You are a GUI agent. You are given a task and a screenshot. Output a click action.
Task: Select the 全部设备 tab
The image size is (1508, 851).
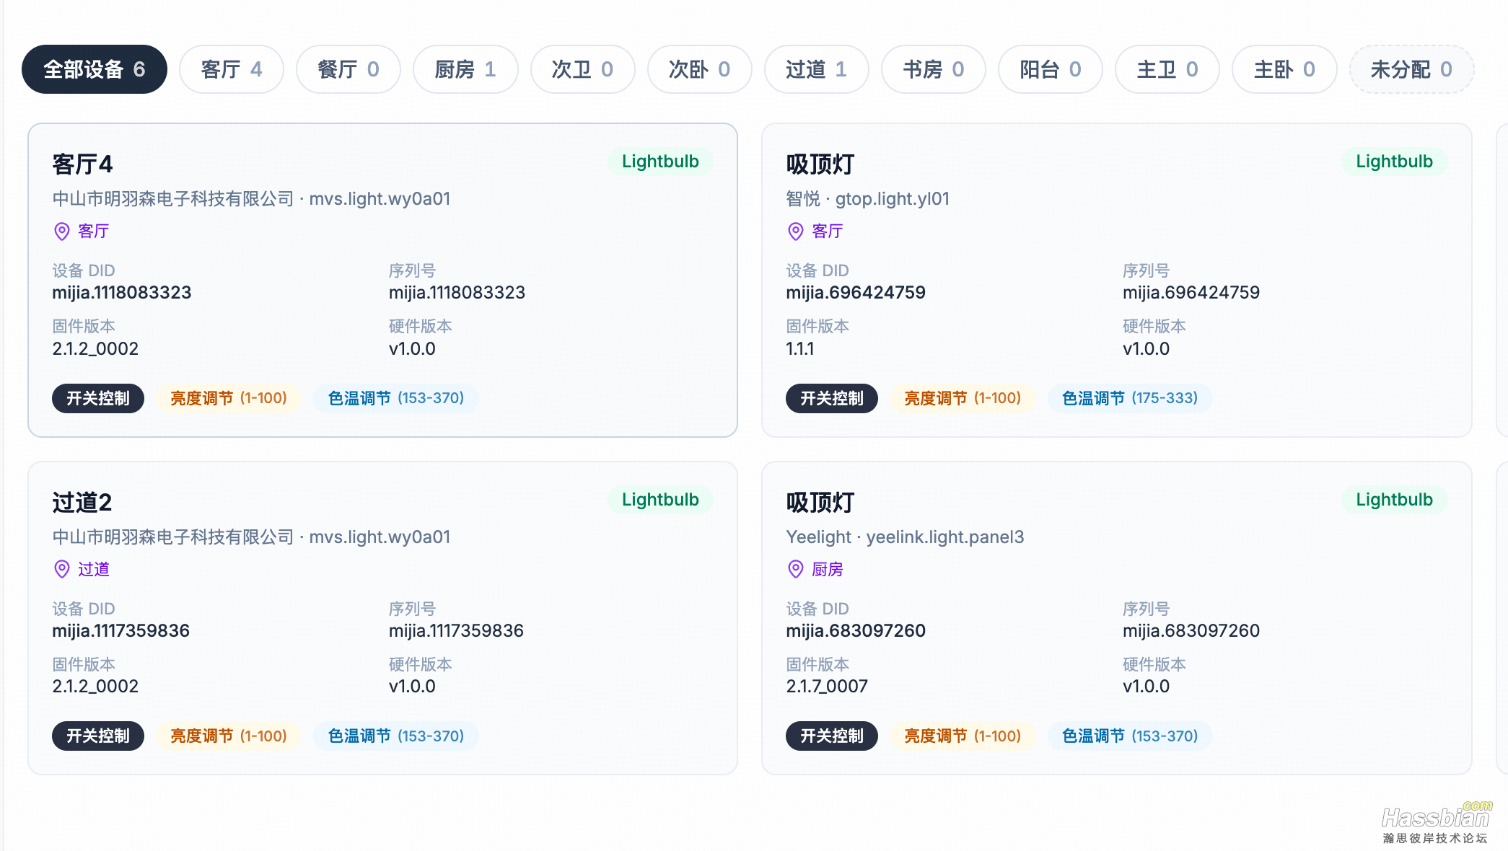[95, 69]
